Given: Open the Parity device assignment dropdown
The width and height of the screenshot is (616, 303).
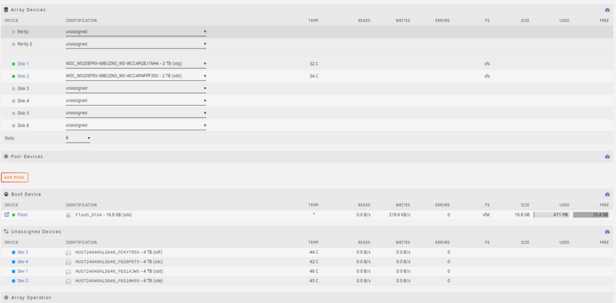Looking at the screenshot, I should pos(136,32).
